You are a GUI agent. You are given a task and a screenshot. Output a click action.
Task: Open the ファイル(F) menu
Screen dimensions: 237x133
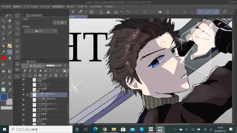tap(6, 7)
